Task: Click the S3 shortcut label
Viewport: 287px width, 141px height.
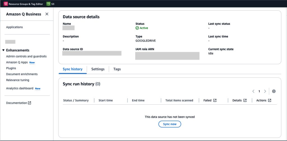Action: click(53, 4)
